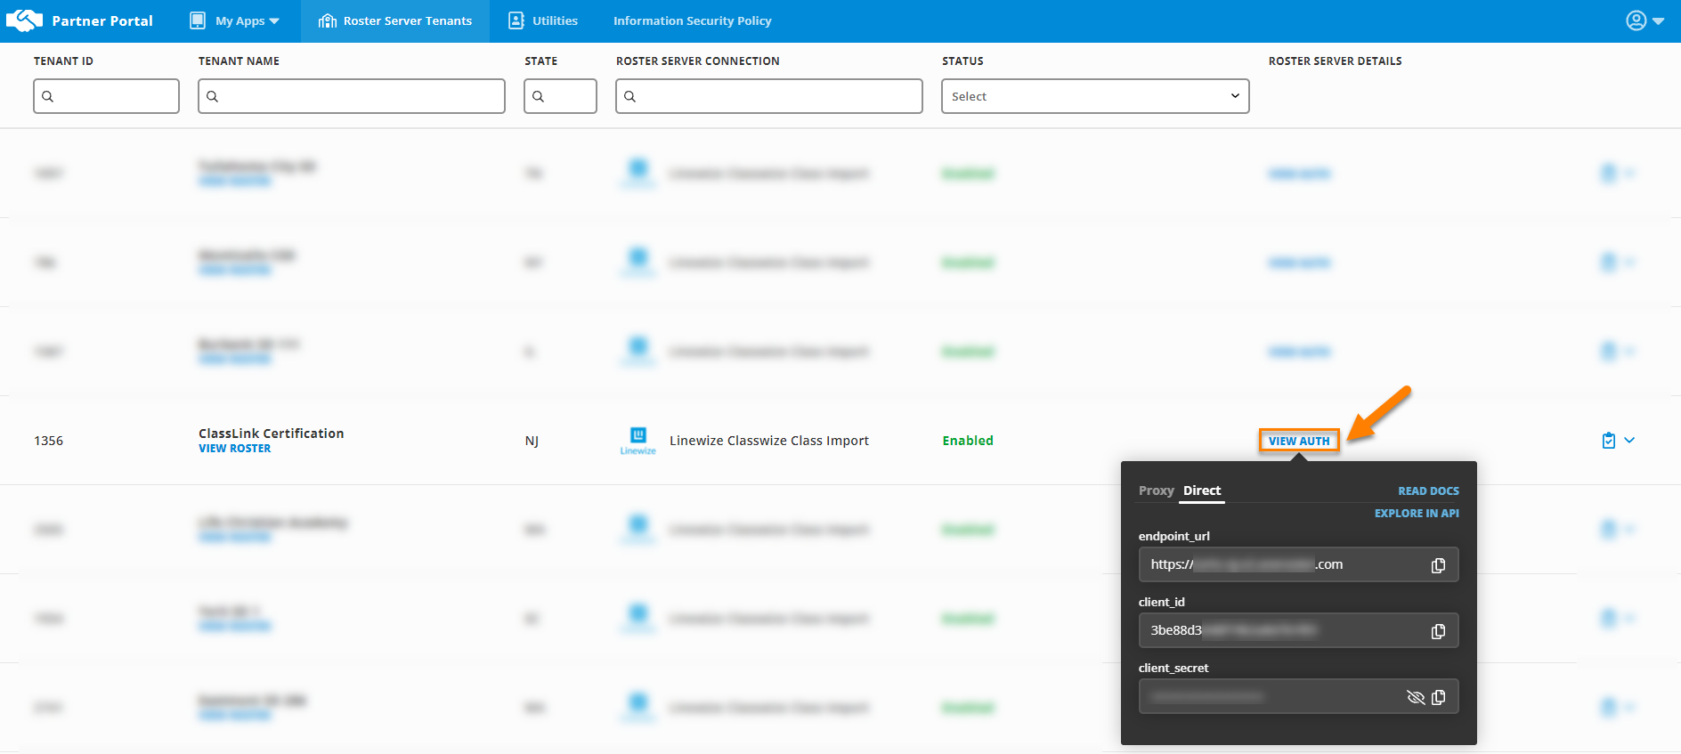Screen dimensions: 1681x754
Task: Open Information Security Policy page
Action: 693,20
